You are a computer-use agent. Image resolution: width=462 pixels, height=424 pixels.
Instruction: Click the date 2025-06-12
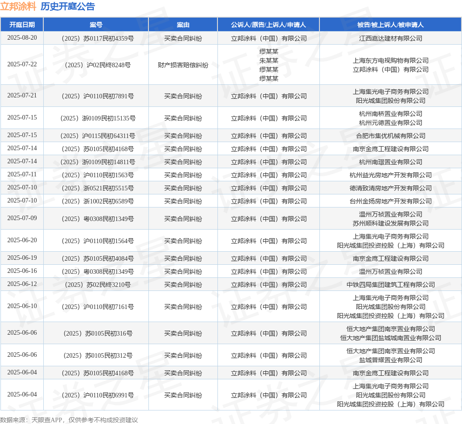22,284
